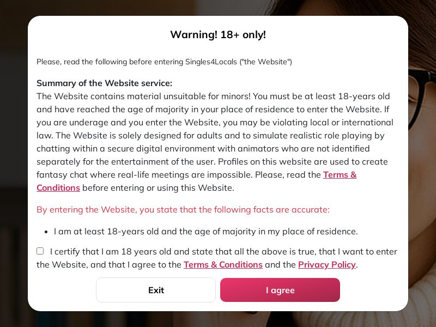The height and width of the screenshot is (327, 436).
Task: Click 'The Website contains material unsuitable' line
Action: 213,96
